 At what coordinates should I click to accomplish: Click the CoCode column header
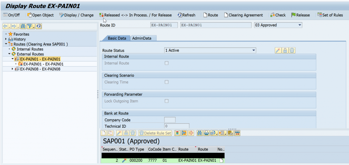tap(155, 149)
